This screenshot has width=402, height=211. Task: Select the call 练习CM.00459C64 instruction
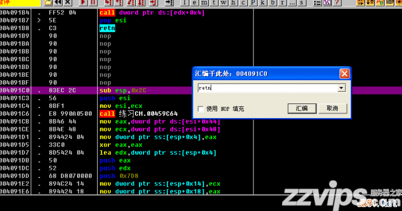click(138, 114)
